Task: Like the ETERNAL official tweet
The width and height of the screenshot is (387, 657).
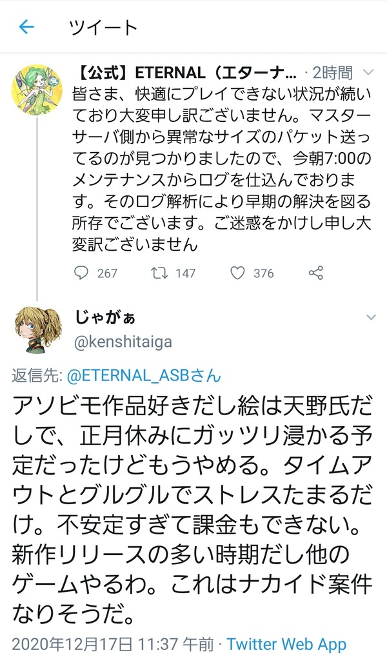Action: coord(237,273)
